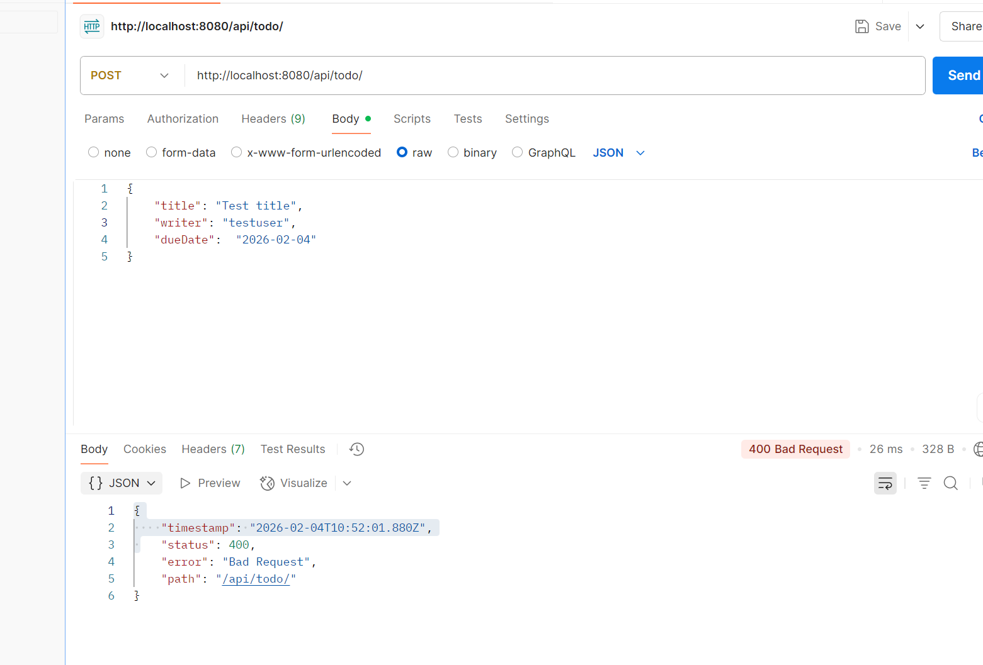Open the POST method dropdown
The width and height of the screenshot is (983, 665).
point(130,75)
